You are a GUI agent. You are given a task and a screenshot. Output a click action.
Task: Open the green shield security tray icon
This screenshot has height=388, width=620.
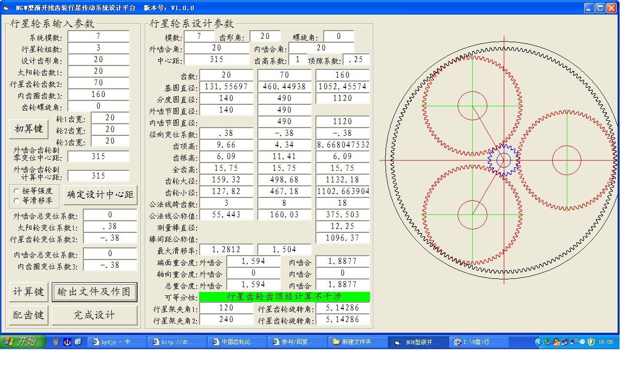tap(591, 342)
